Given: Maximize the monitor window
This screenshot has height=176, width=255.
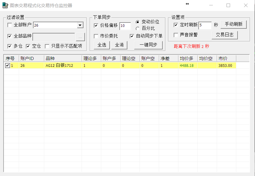Looking at the screenshot, I should click(x=228, y=5).
